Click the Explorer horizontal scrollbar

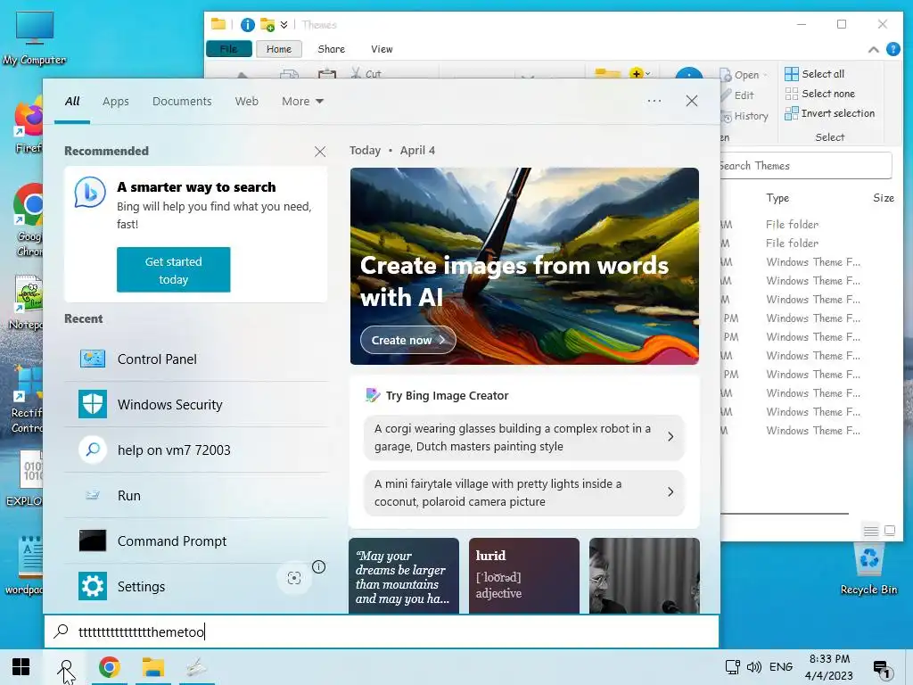[785, 514]
